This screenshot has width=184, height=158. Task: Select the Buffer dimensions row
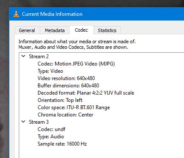pos(68,86)
